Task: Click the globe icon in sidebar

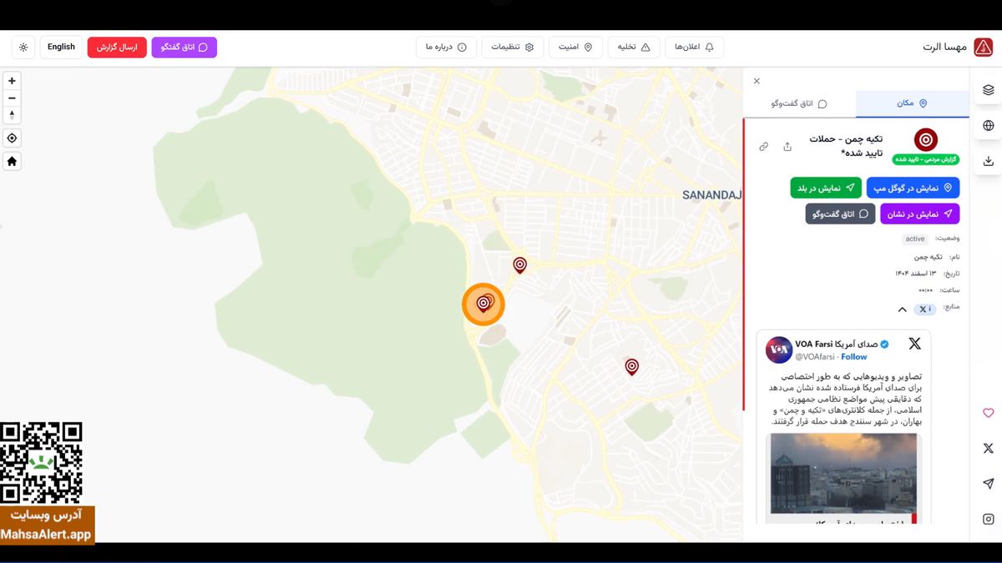Action: pyautogui.click(x=988, y=126)
